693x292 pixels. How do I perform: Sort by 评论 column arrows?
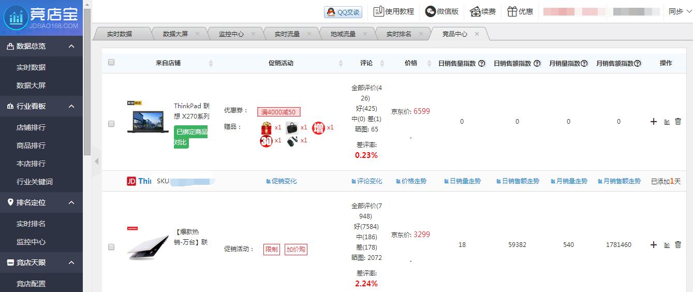point(382,63)
